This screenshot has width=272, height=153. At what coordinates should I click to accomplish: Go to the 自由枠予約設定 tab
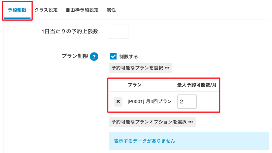point(82,10)
